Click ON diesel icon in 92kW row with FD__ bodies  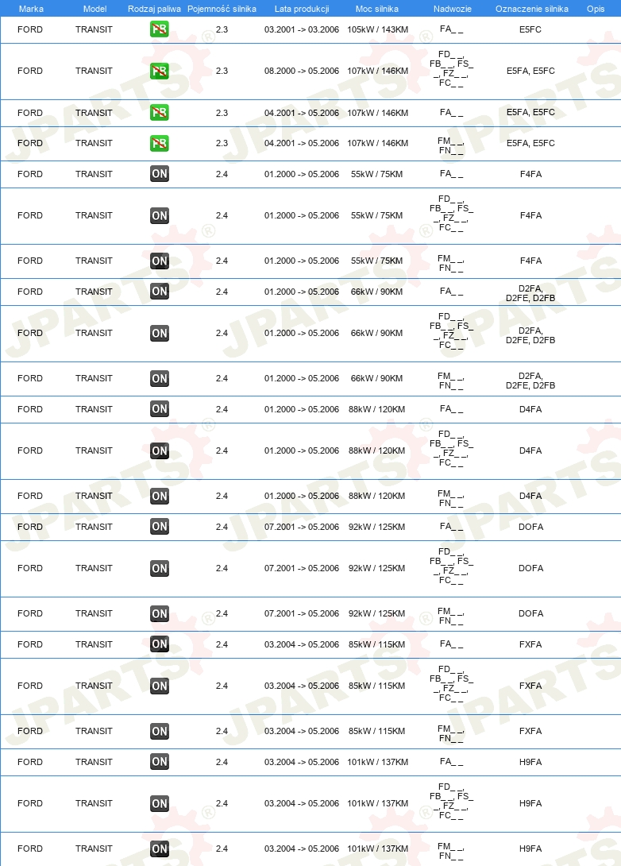(160, 568)
